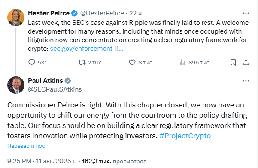Click the @SECPaulSAtkins handle
Screen dimensions: 258x168
click(55, 89)
